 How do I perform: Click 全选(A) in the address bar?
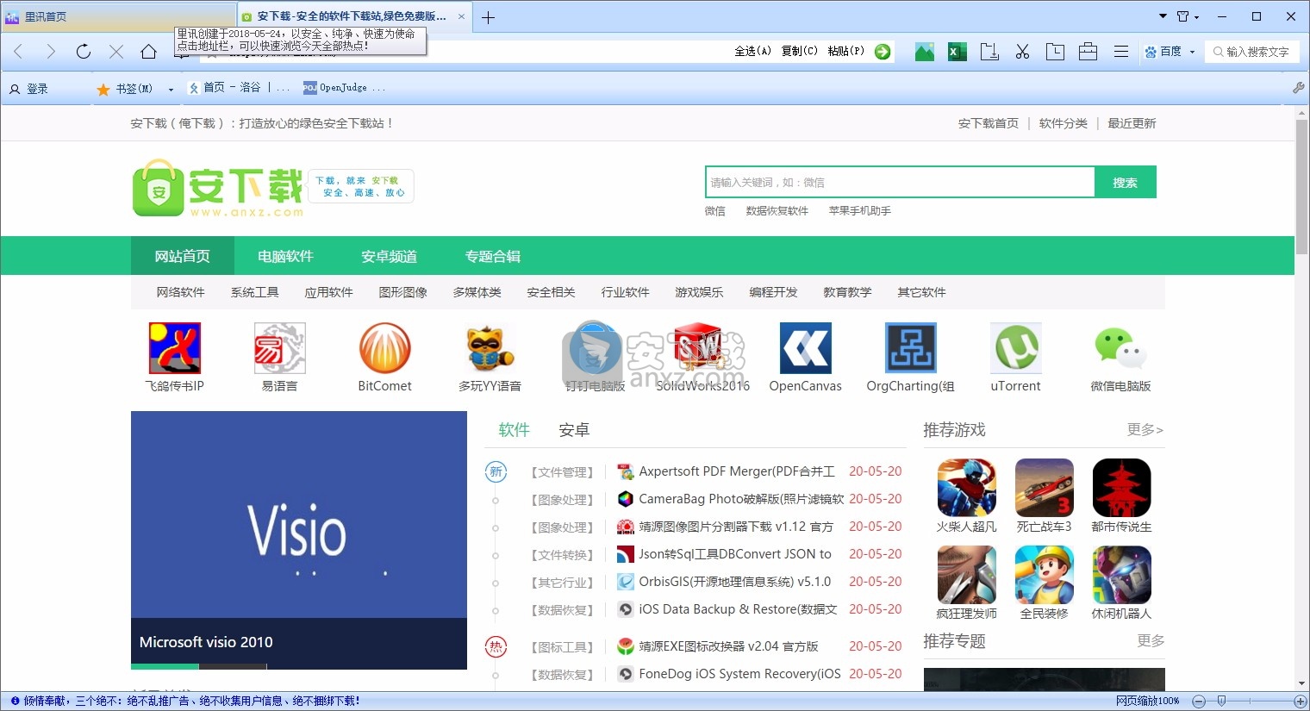click(x=752, y=52)
